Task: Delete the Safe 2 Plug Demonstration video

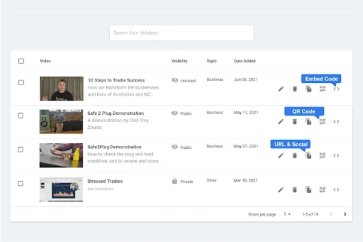Action: click(294, 122)
